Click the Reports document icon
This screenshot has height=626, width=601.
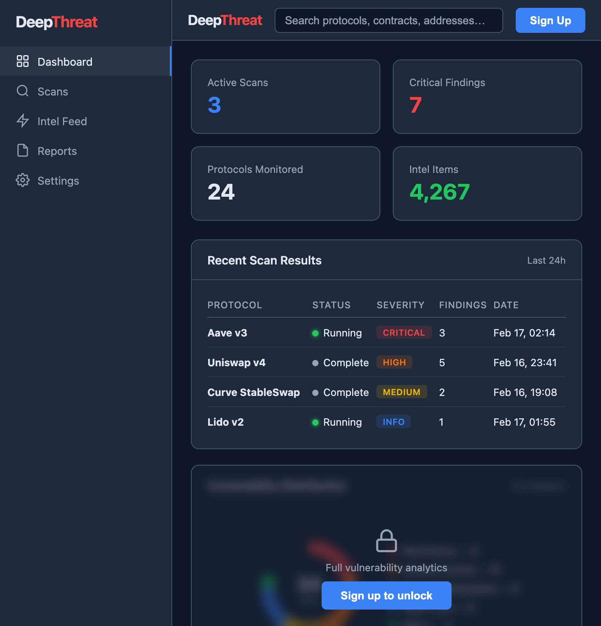tap(23, 151)
